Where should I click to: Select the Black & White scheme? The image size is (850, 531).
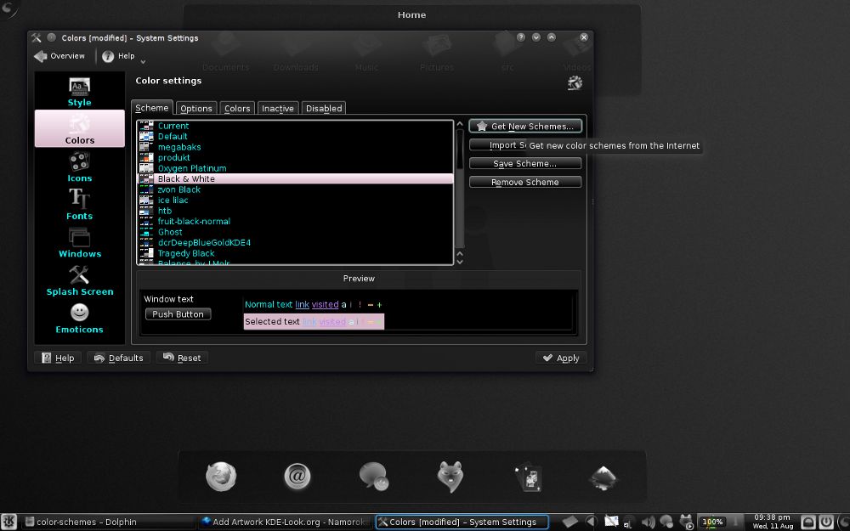coord(296,178)
